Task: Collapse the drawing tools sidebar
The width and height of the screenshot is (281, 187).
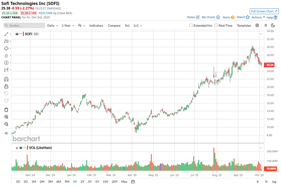Action: [6, 133]
